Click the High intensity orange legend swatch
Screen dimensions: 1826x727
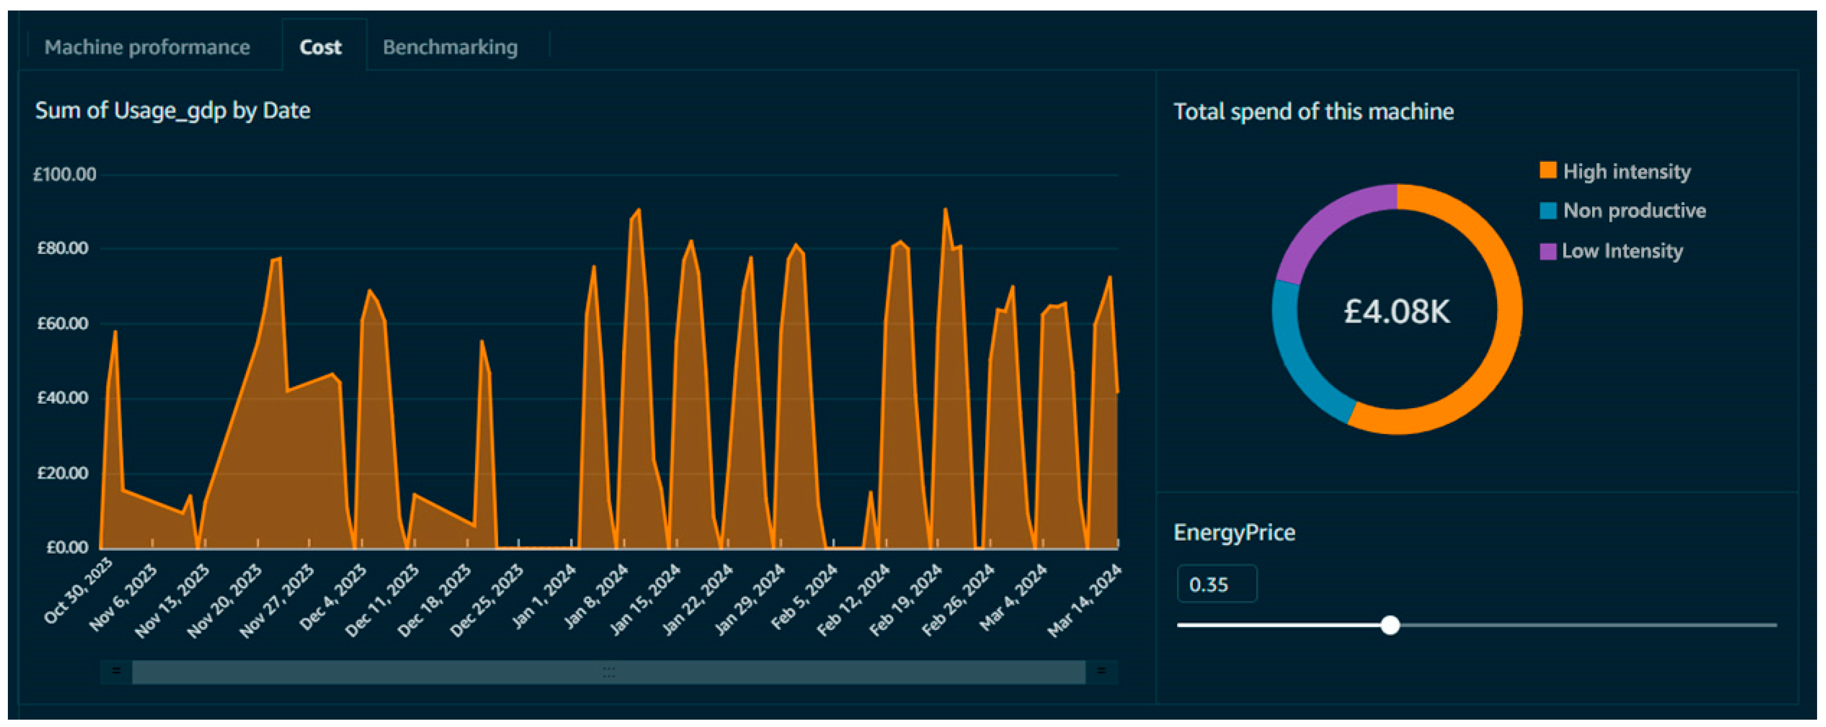click(1548, 171)
